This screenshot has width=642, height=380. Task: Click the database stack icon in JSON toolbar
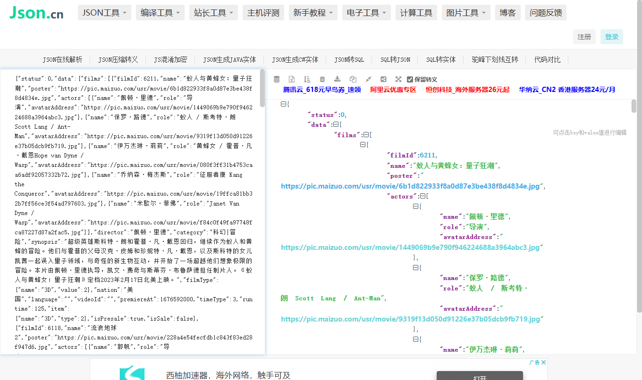[277, 79]
